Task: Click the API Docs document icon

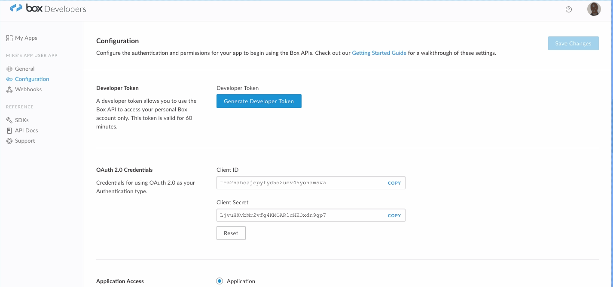Action: point(9,131)
